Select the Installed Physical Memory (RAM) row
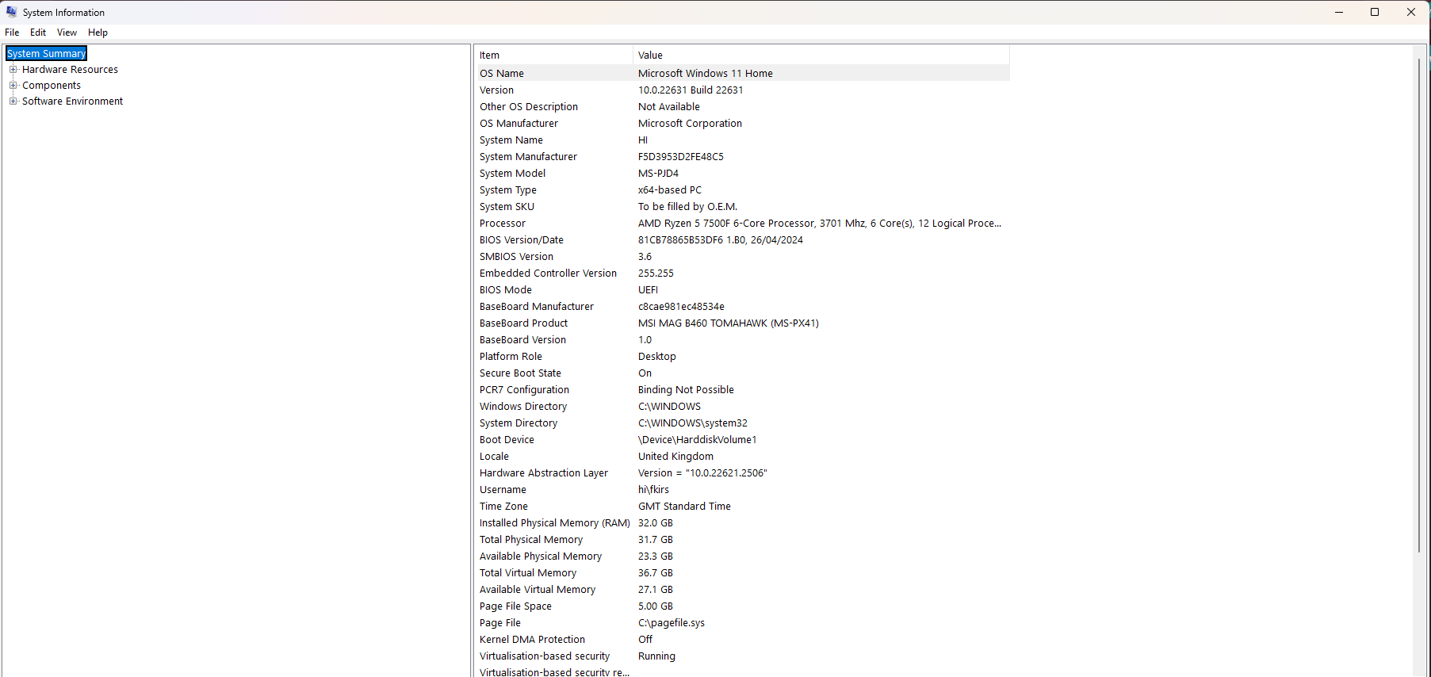The height and width of the screenshot is (677, 1431). (742, 522)
